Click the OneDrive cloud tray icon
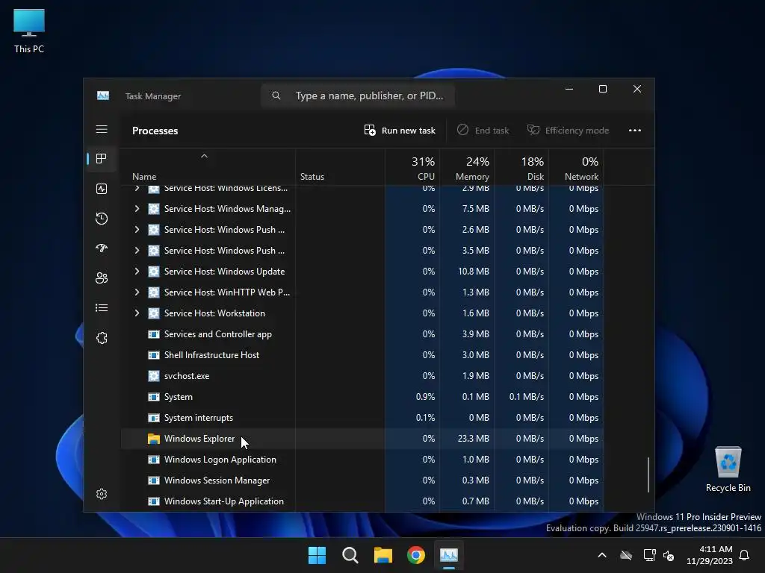 [x=626, y=555]
